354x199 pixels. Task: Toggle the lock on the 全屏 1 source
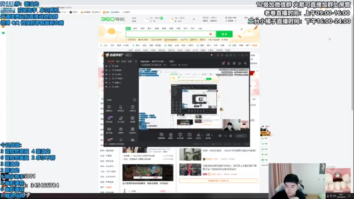(110, 87)
